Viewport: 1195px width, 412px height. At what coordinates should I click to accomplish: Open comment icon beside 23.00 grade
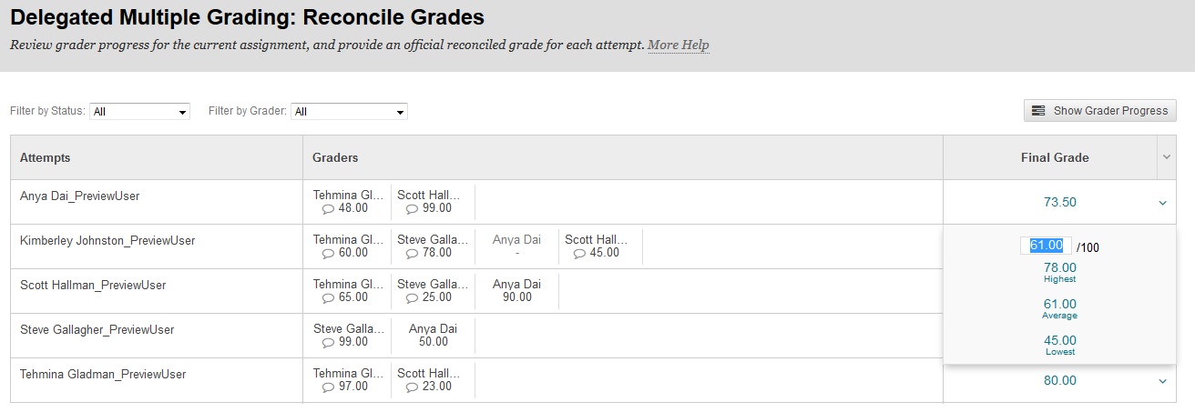tap(413, 387)
